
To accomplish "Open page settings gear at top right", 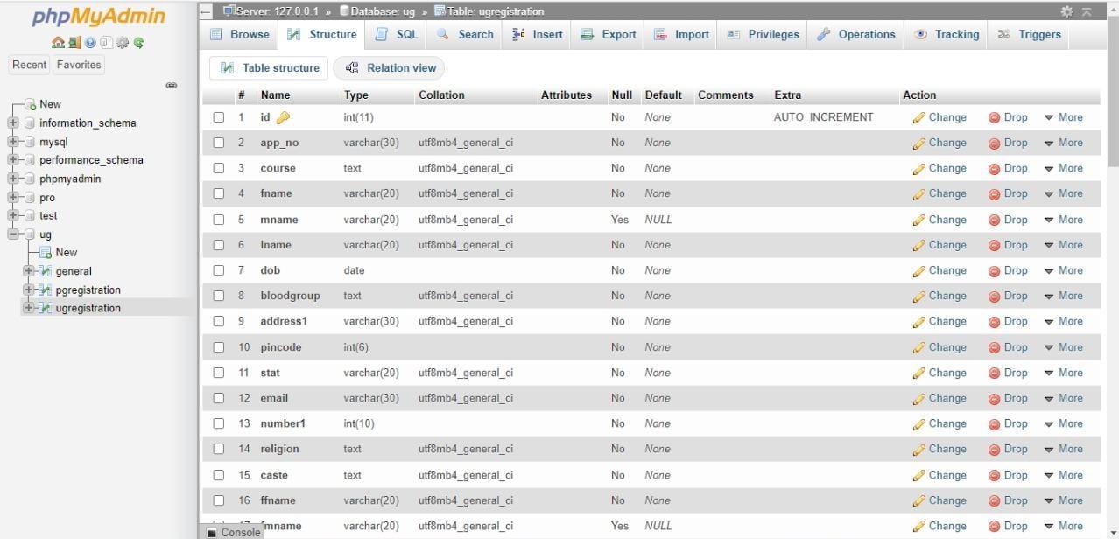I will pos(1066,11).
